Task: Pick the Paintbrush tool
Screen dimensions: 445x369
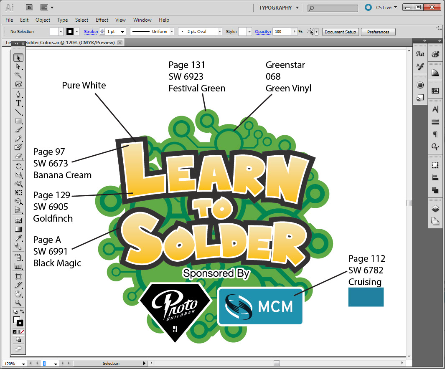Action: pos(18,130)
